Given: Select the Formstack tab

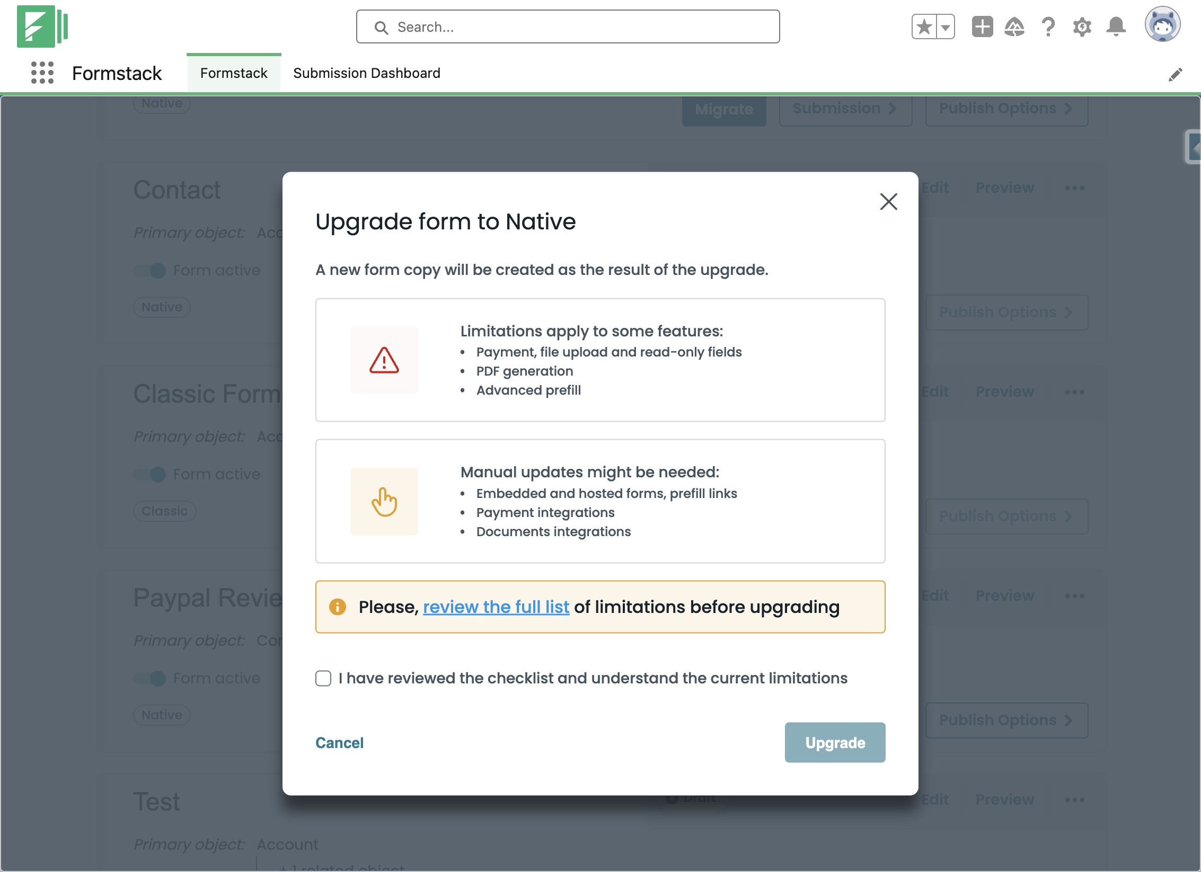Looking at the screenshot, I should point(234,73).
